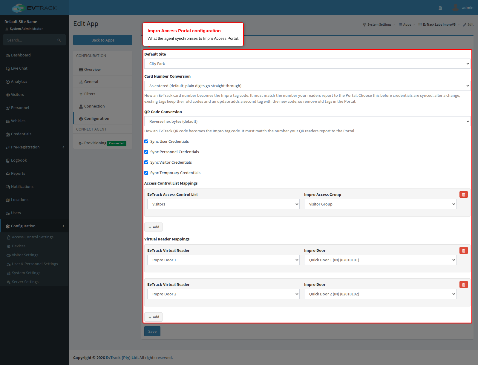Uncheck Sync Personnel Credentials
Viewport: 478px width, 365px height.
[x=146, y=152]
